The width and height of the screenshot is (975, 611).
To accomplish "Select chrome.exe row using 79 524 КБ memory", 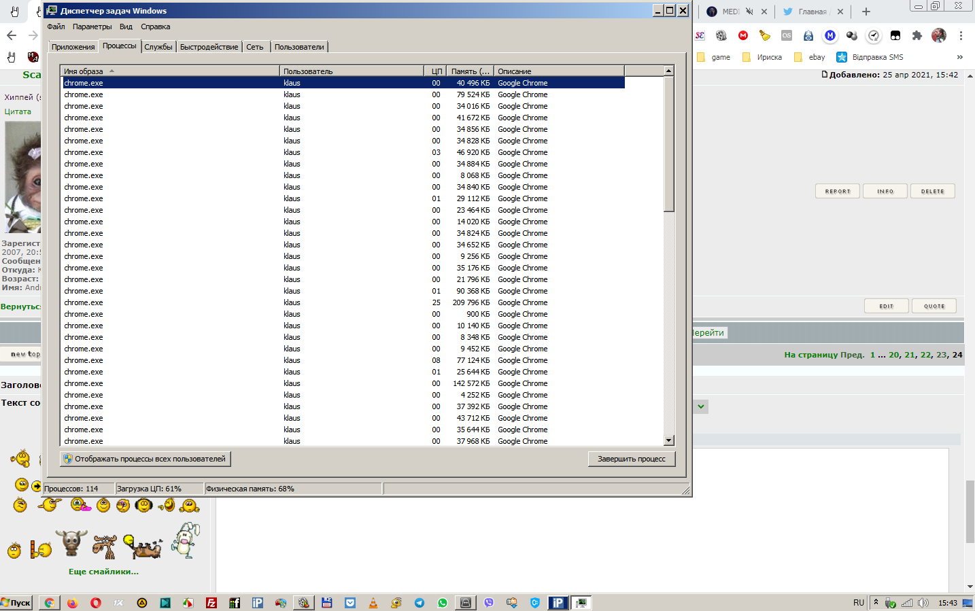I will click(x=343, y=94).
